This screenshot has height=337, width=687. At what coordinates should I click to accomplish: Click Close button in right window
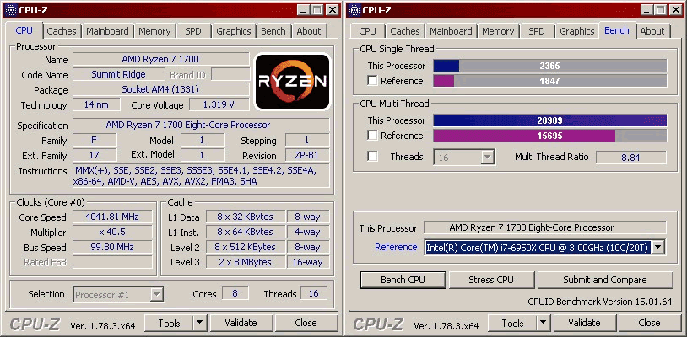pos(649,323)
